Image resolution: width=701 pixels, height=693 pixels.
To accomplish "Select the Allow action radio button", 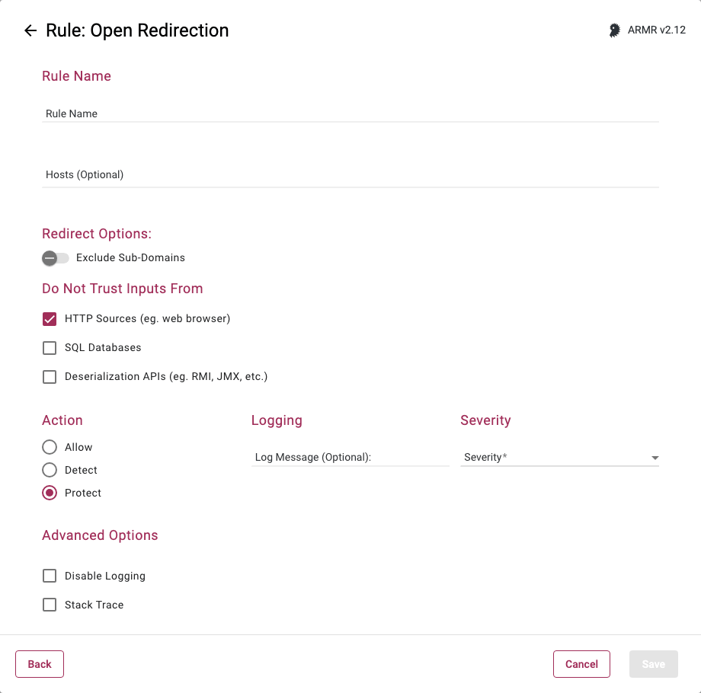I will pos(50,447).
